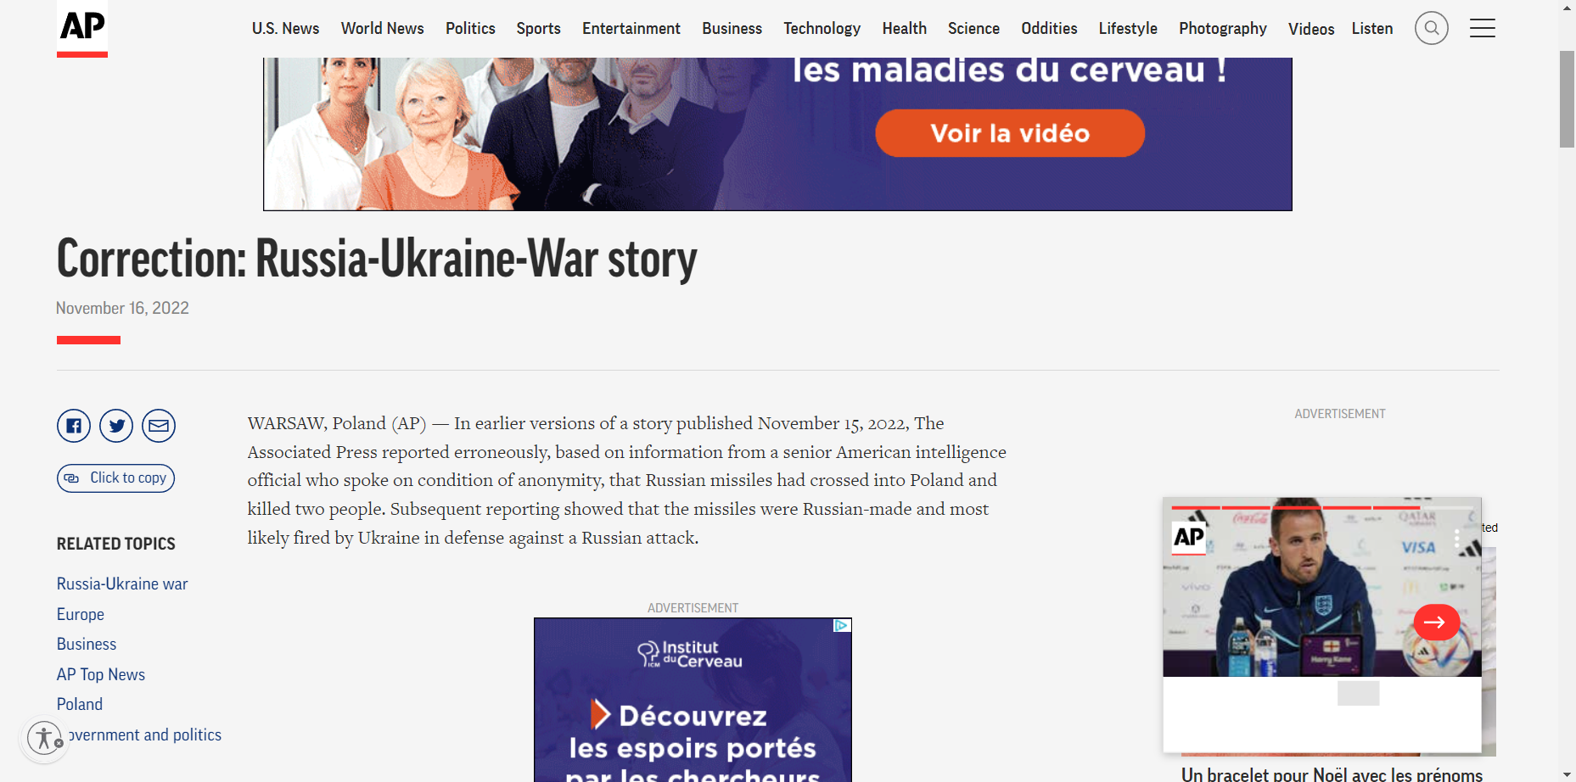Click the Harry Kane video thumbnail
The width and height of the screenshot is (1576, 782).
1321,587
